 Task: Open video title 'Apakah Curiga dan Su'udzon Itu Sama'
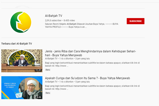(x=87, y=78)
